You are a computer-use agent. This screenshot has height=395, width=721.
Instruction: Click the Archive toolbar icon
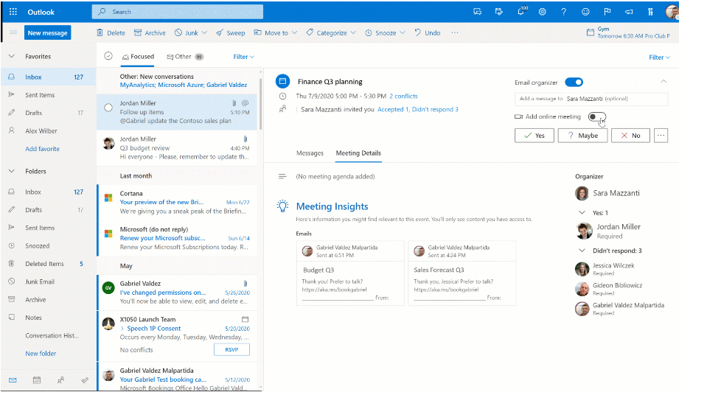tap(150, 32)
